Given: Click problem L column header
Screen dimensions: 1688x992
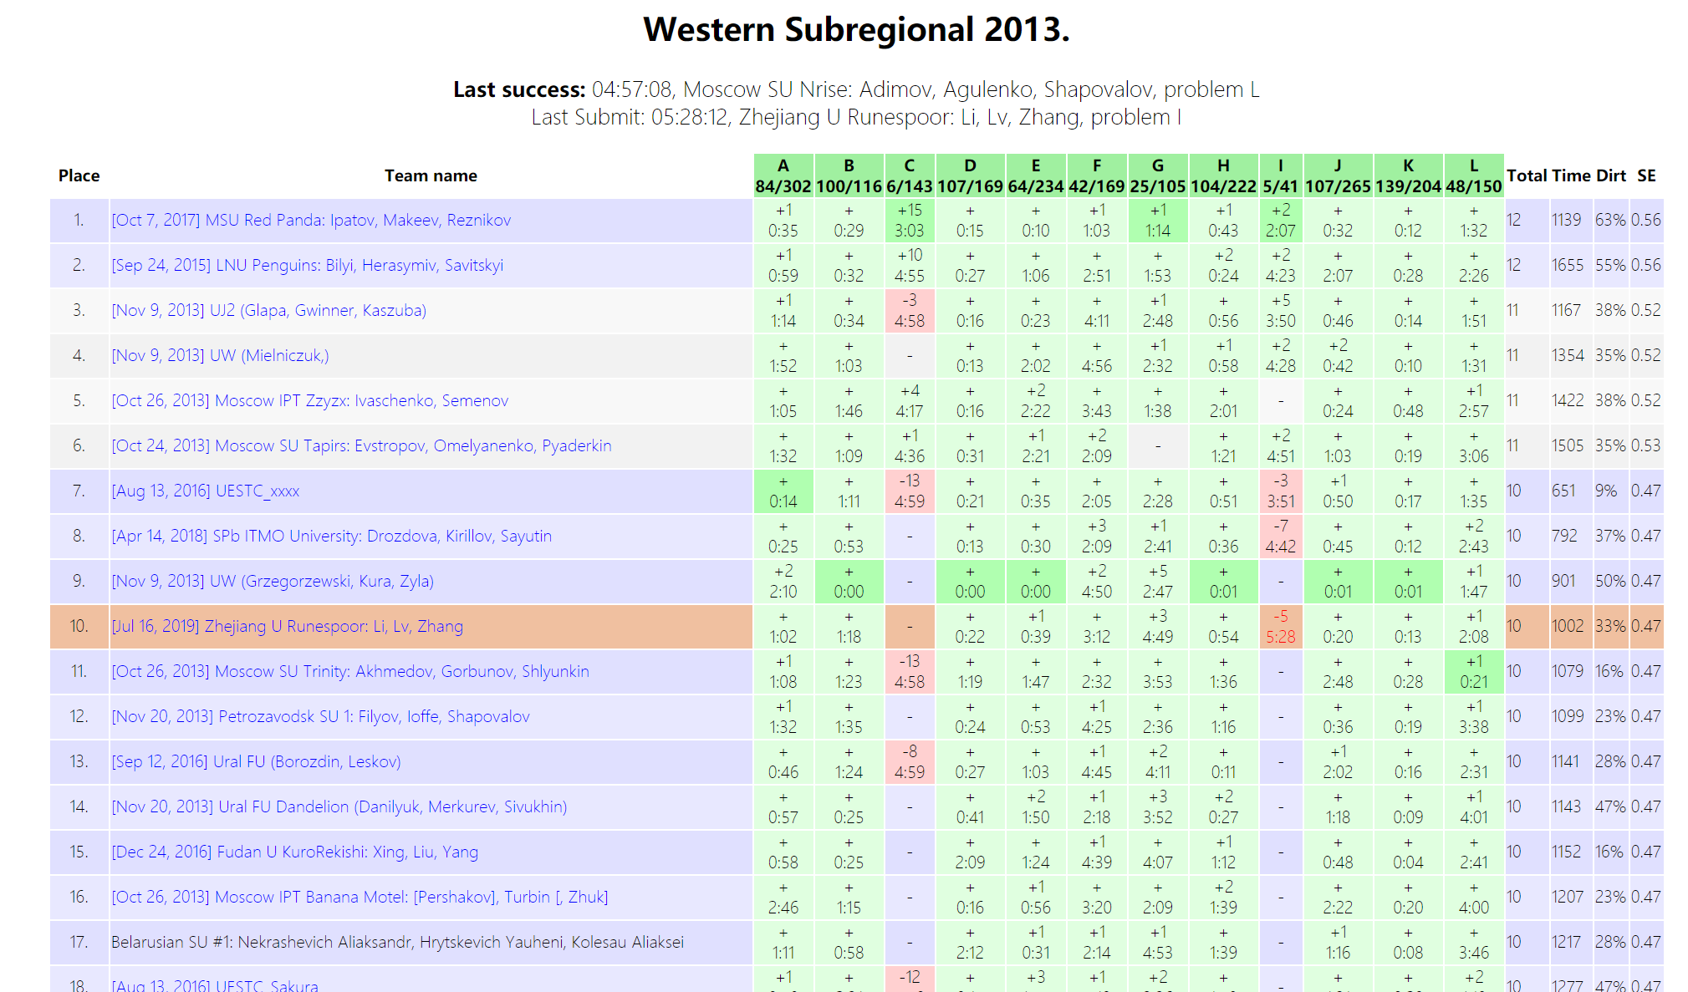Looking at the screenshot, I should (x=1473, y=176).
